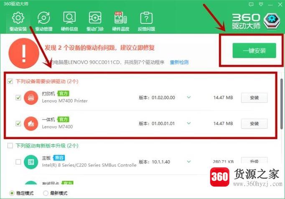This screenshot has width=285, height=199.
Task: Switch to the 驱动管理 tab
Action: tap(43, 21)
